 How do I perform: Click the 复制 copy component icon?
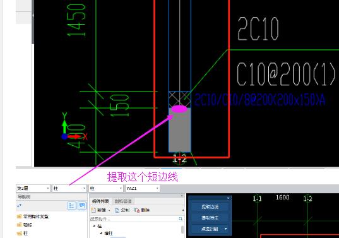(x=117, y=210)
